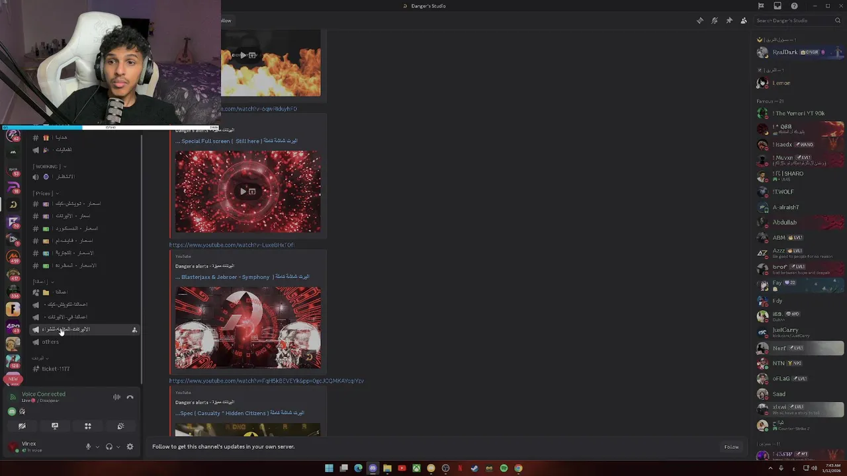Click the Symphony skulls video thumbnail

pos(248,328)
